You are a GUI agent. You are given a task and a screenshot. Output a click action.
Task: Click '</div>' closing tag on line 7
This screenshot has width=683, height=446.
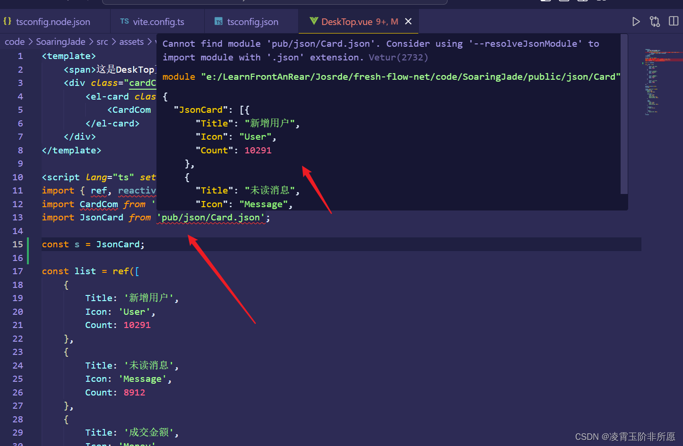pyautogui.click(x=80, y=137)
